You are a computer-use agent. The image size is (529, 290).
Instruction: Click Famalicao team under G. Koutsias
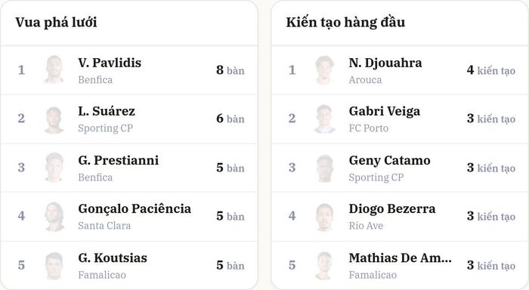(x=102, y=275)
